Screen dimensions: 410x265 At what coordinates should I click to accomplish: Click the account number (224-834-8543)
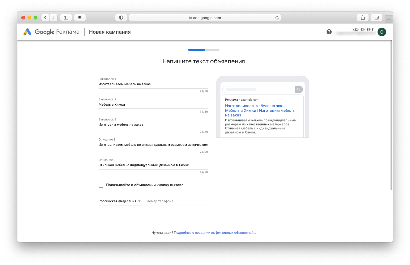(364, 29)
